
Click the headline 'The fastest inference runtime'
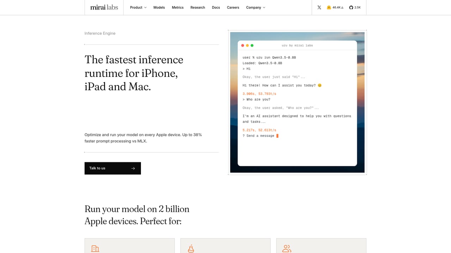point(134,73)
